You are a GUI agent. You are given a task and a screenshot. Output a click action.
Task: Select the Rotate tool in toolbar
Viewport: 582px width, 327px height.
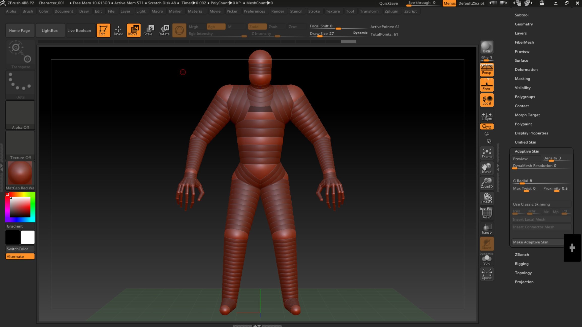click(x=164, y=30)
